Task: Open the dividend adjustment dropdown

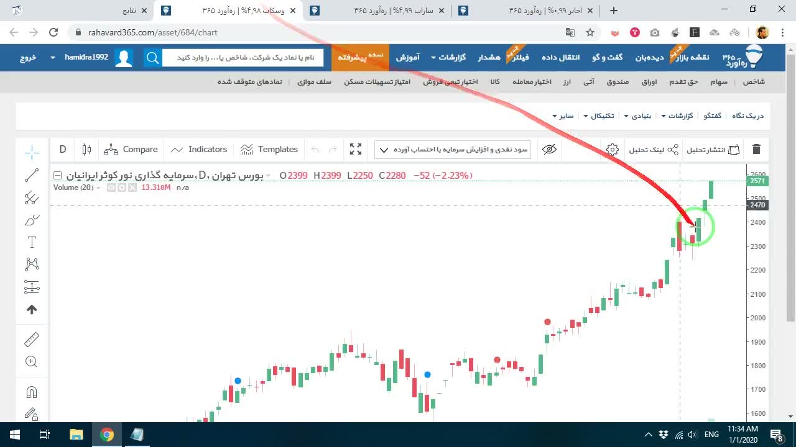Action: (453, 150)
